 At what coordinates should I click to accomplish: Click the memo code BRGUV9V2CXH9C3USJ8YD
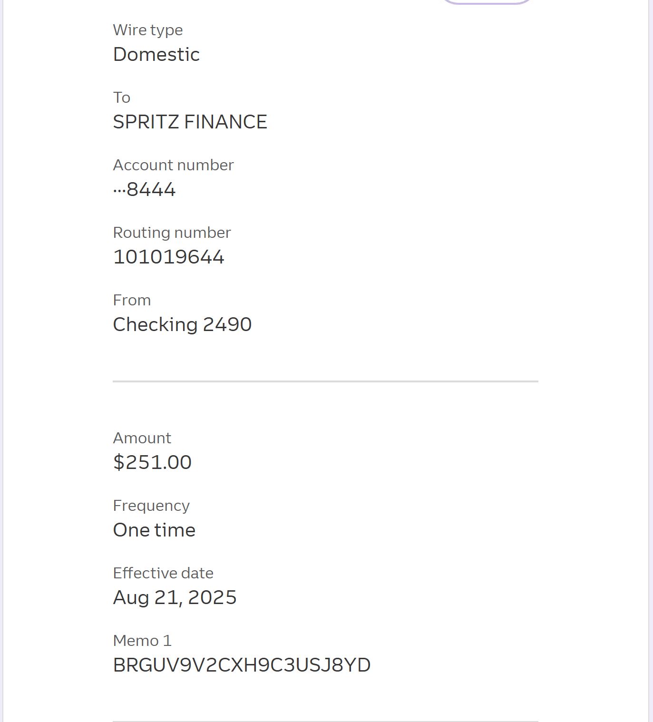tap(242, 665)
